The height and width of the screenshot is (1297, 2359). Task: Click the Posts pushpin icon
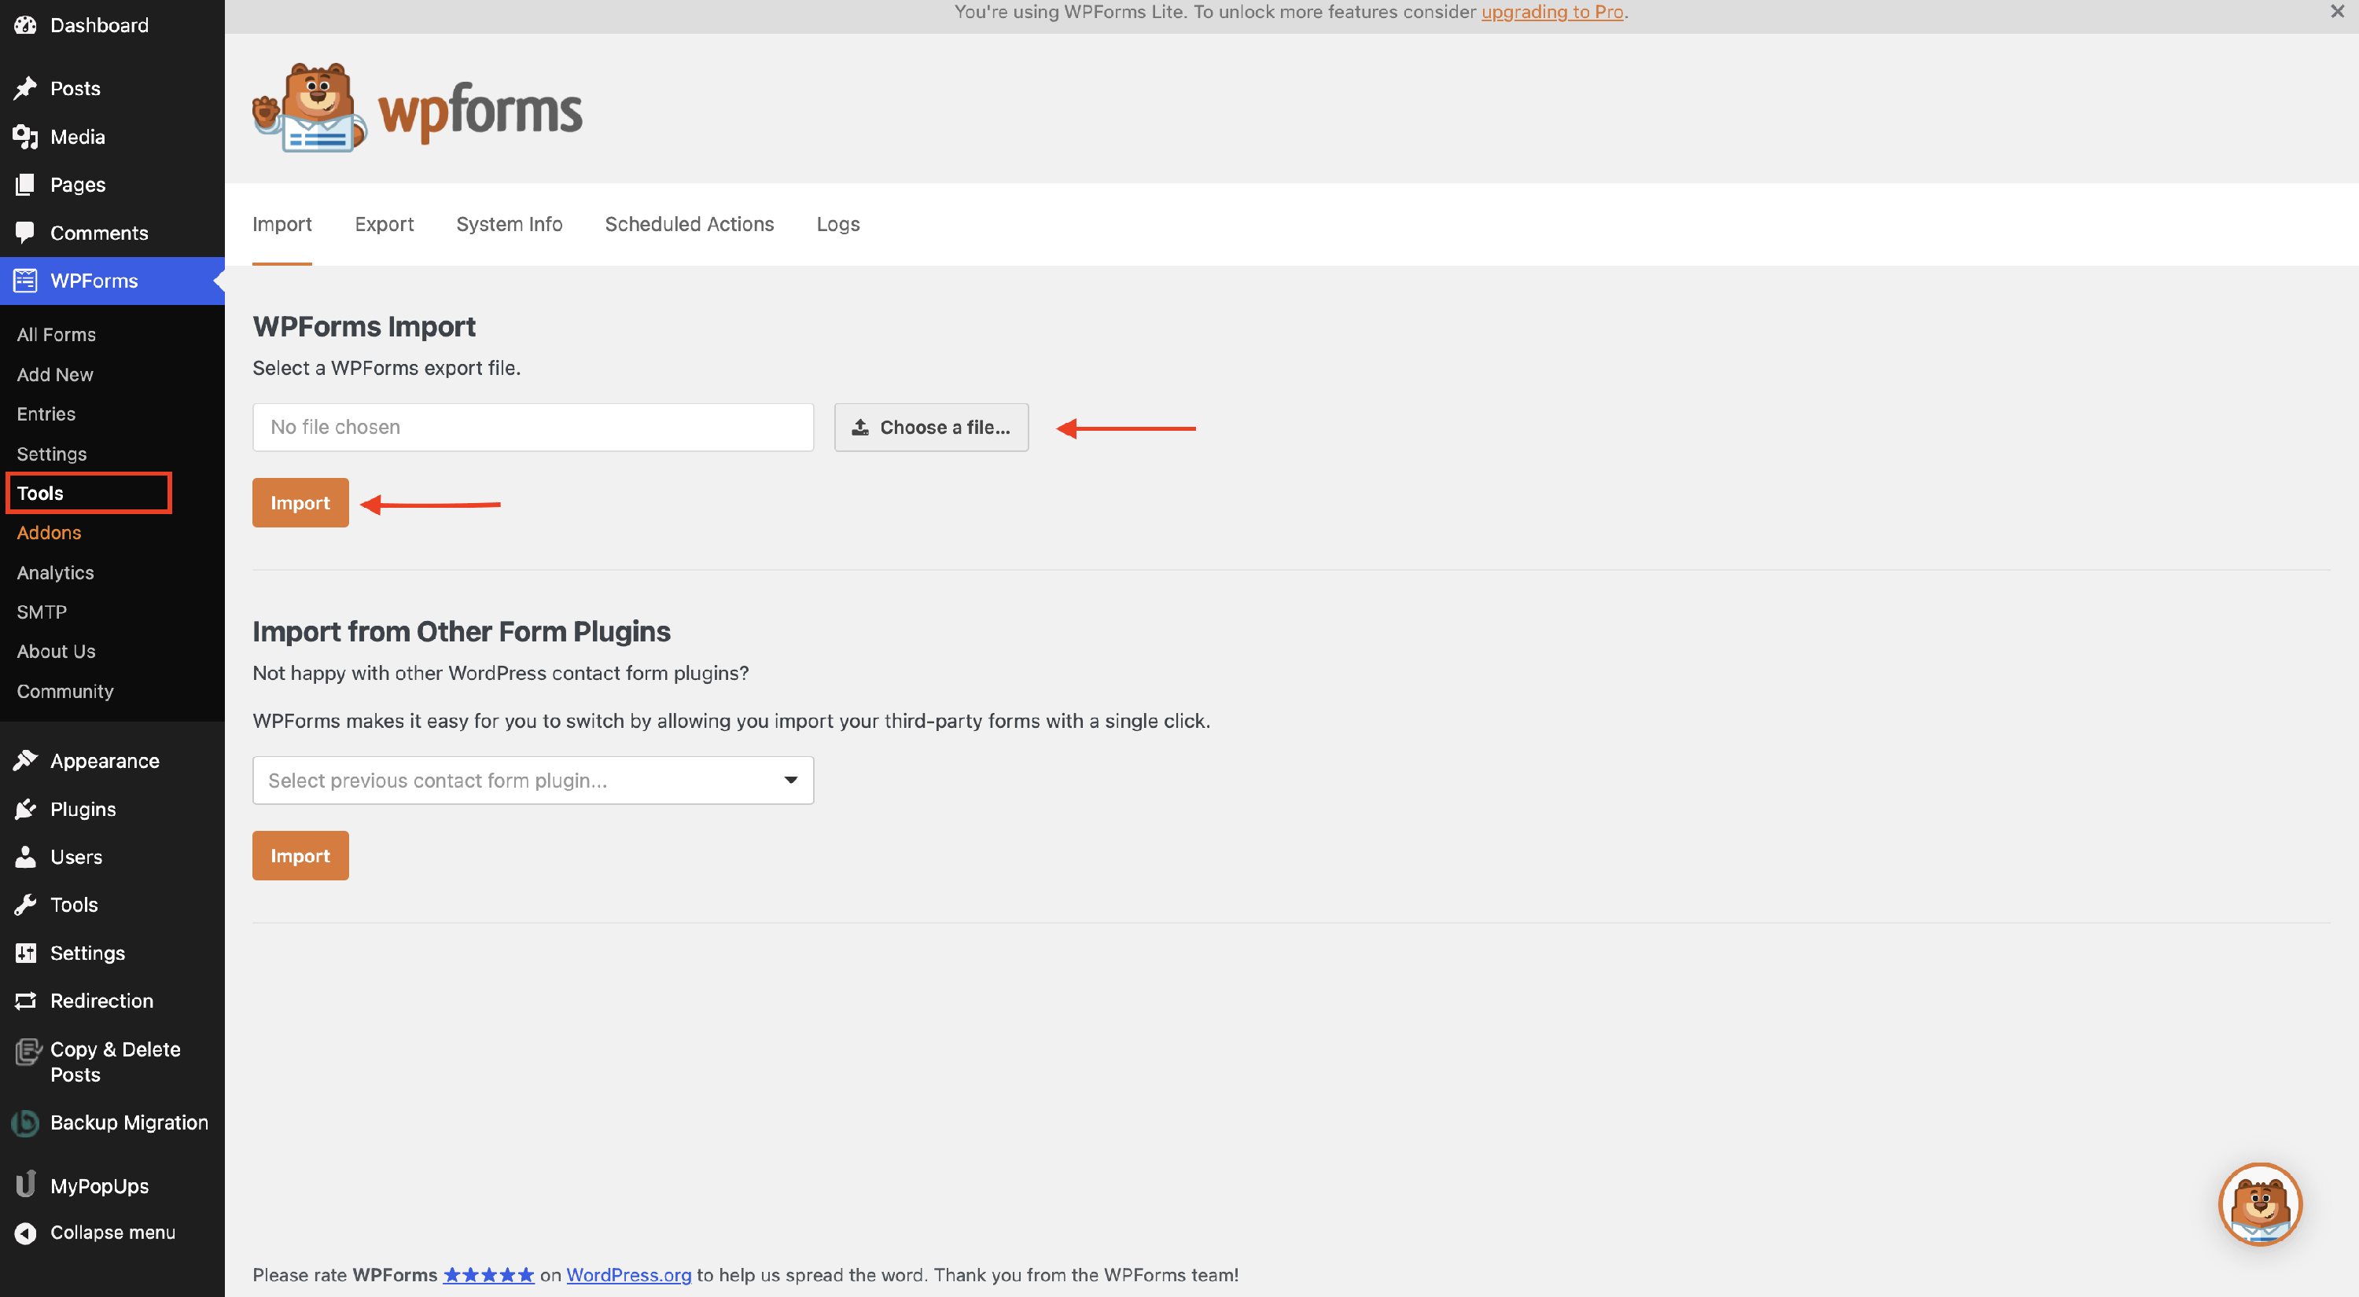26,88
